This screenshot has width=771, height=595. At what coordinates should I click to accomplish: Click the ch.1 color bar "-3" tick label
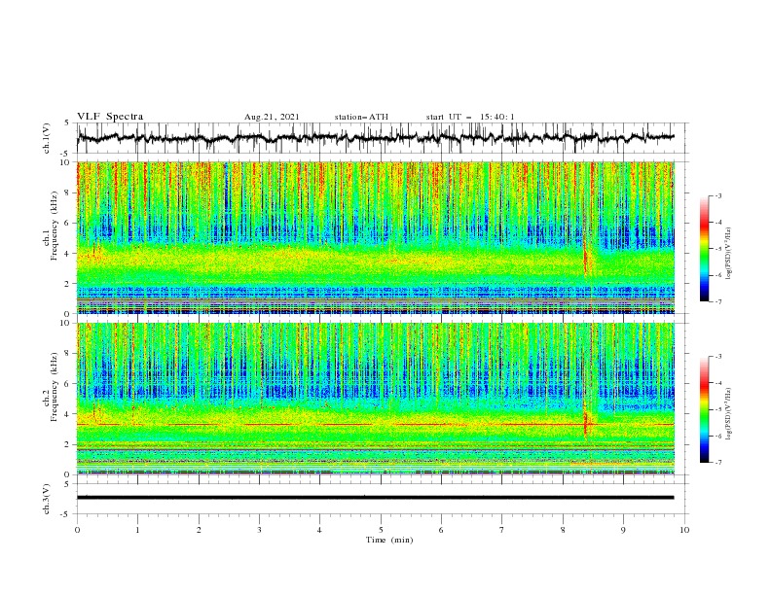[717, 195]
